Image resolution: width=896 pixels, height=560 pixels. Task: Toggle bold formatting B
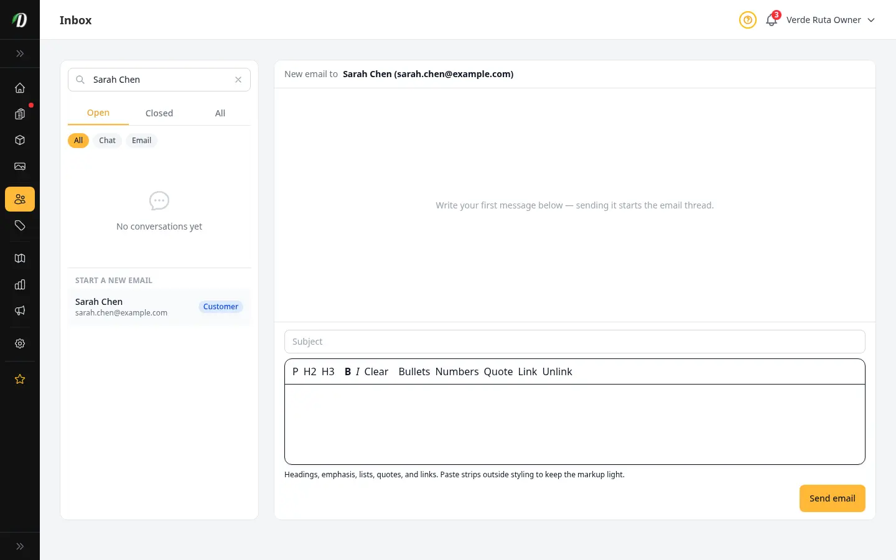pos(348,371)
